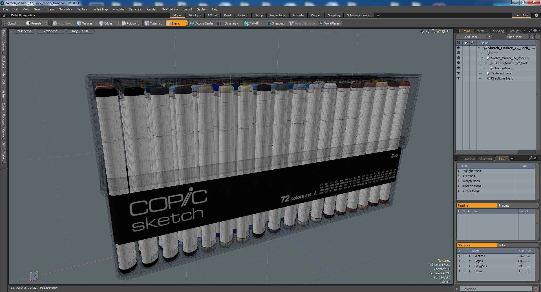This screenshot has width=541, height=292.
Task: Click the F filter button
Action: click(537, 37)
